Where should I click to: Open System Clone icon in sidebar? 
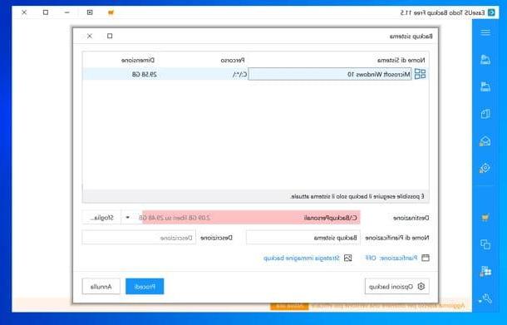click(x=485, y=272)
